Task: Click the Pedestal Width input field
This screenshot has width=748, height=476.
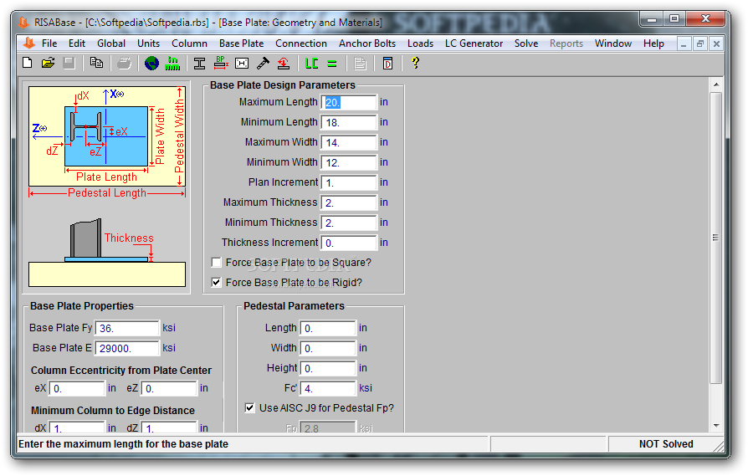Action: pyautogui.click(x=328, y=348)
